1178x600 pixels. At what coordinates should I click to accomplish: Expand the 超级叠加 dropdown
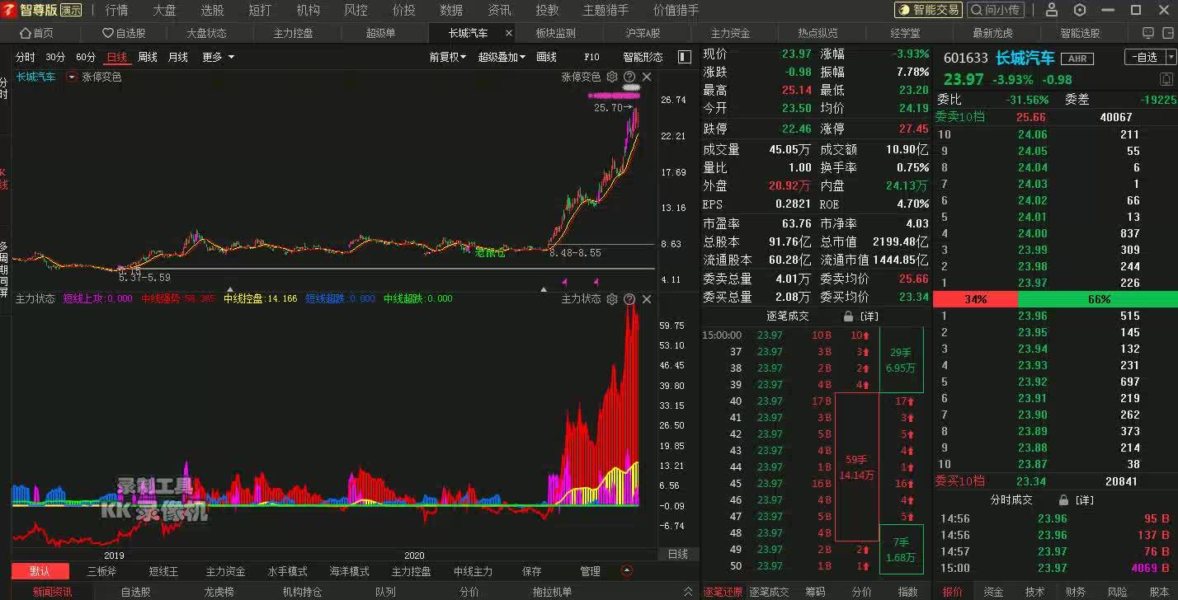tap(502, 57)
